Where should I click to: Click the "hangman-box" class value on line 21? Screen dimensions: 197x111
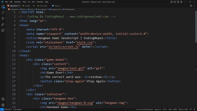(x=63, y=98)
